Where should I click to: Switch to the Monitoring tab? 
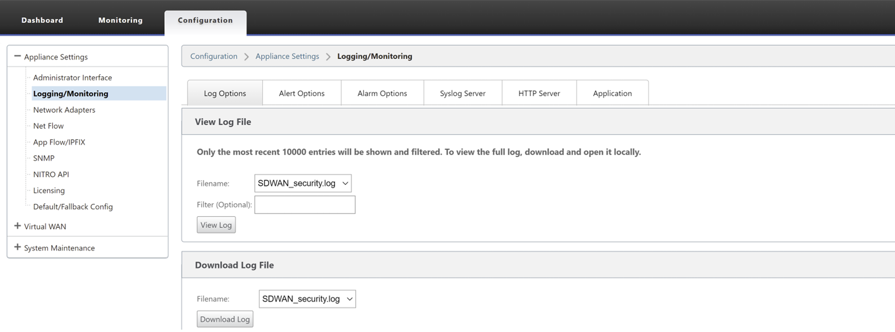pos(120,20)
